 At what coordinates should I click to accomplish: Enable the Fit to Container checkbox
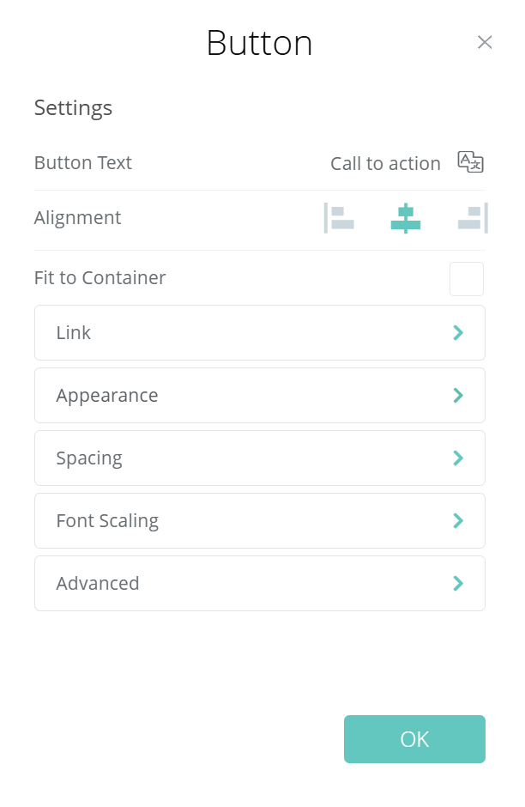coord(467,279)
